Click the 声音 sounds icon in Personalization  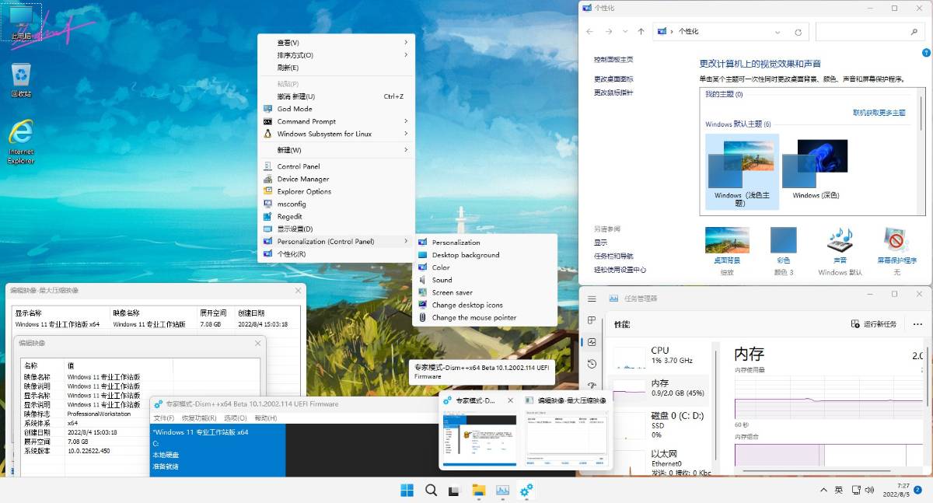tap(840, 246)
